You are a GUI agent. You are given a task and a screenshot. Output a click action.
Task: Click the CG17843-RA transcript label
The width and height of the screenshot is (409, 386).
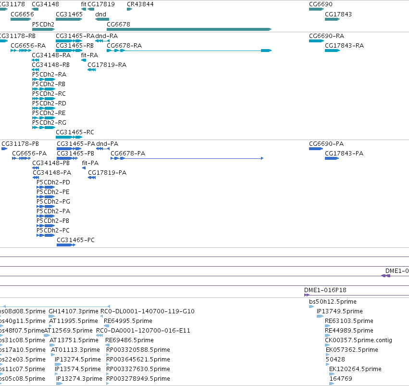coord(344,45)
